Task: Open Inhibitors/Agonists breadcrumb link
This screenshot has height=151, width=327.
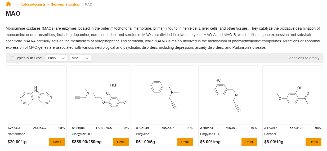Action: (31, 5)
